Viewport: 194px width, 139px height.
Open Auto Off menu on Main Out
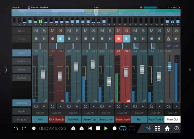[x=172, y=113]
